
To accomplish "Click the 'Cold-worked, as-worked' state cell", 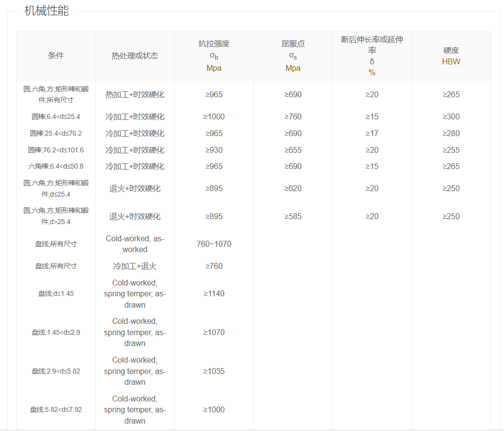I will 135,244.
